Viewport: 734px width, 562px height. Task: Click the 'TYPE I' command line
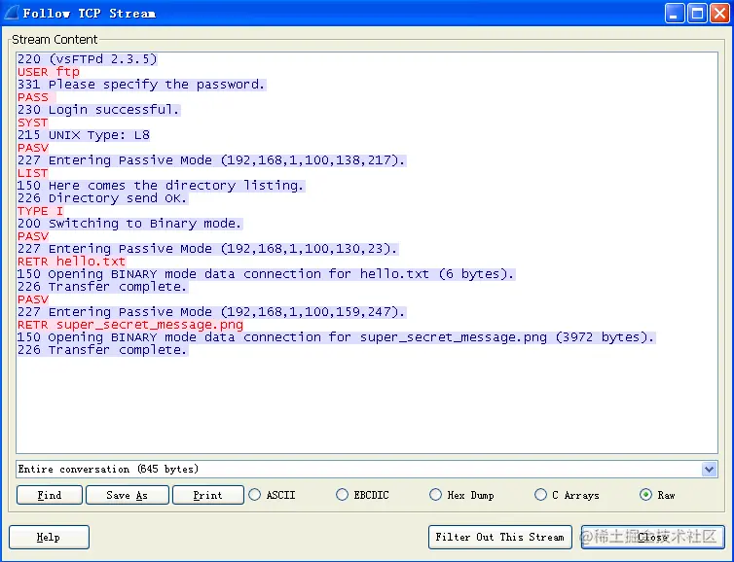[x=40, y=210]
